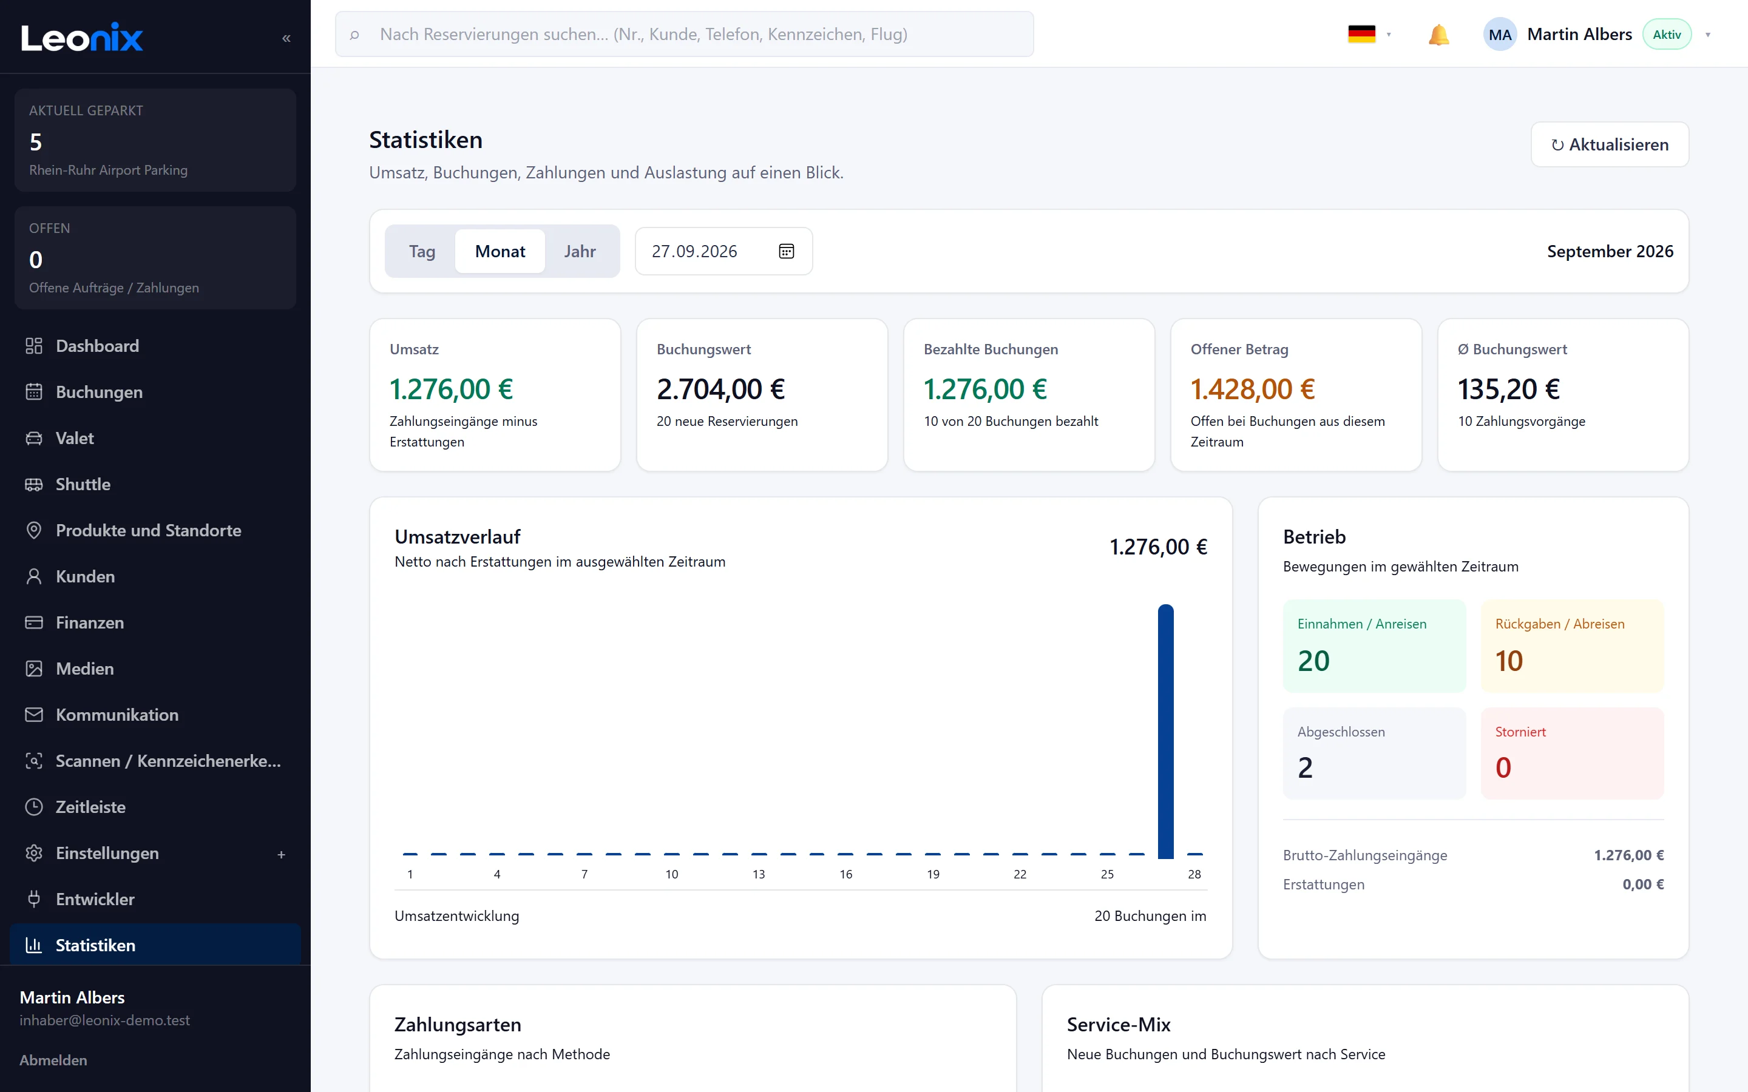Click the Storniert tile
The image size is (1748, 1092).
point(1572,753)
